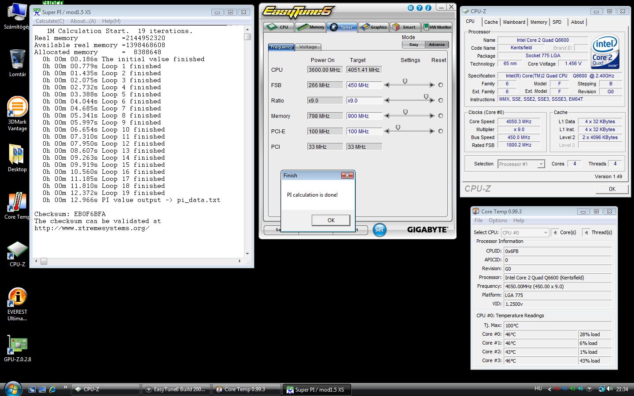Open Core Temp Options menu
The width and height of the screenshot is (634, 396).
coord(498,220)
